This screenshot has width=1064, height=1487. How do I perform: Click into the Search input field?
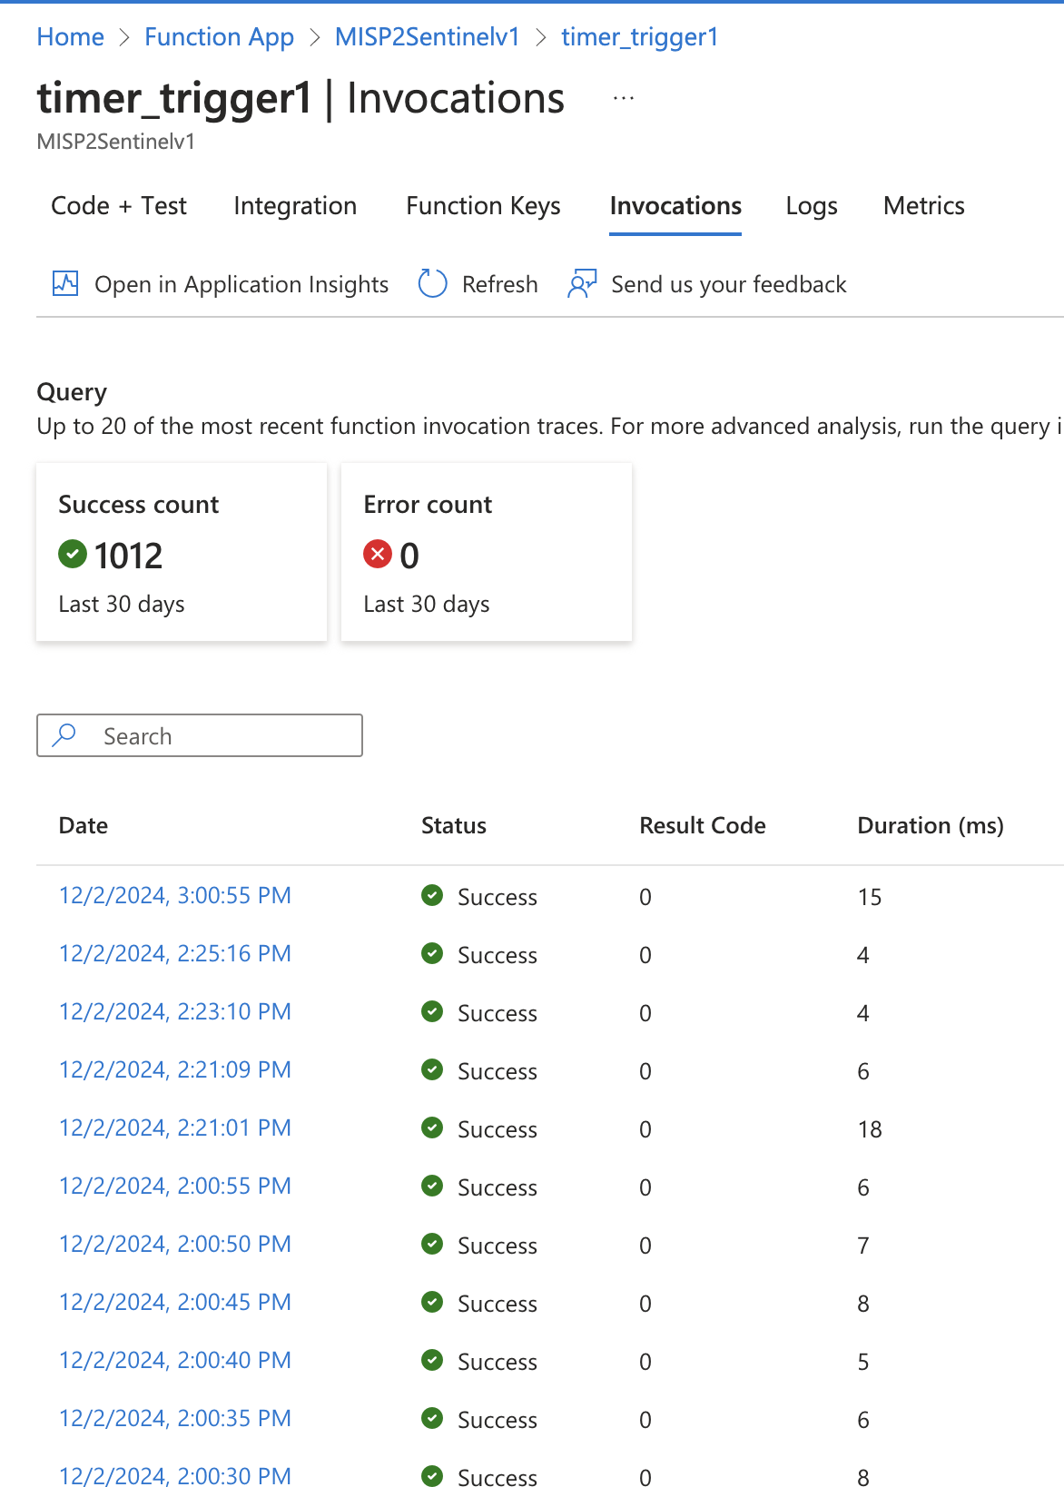200,735
